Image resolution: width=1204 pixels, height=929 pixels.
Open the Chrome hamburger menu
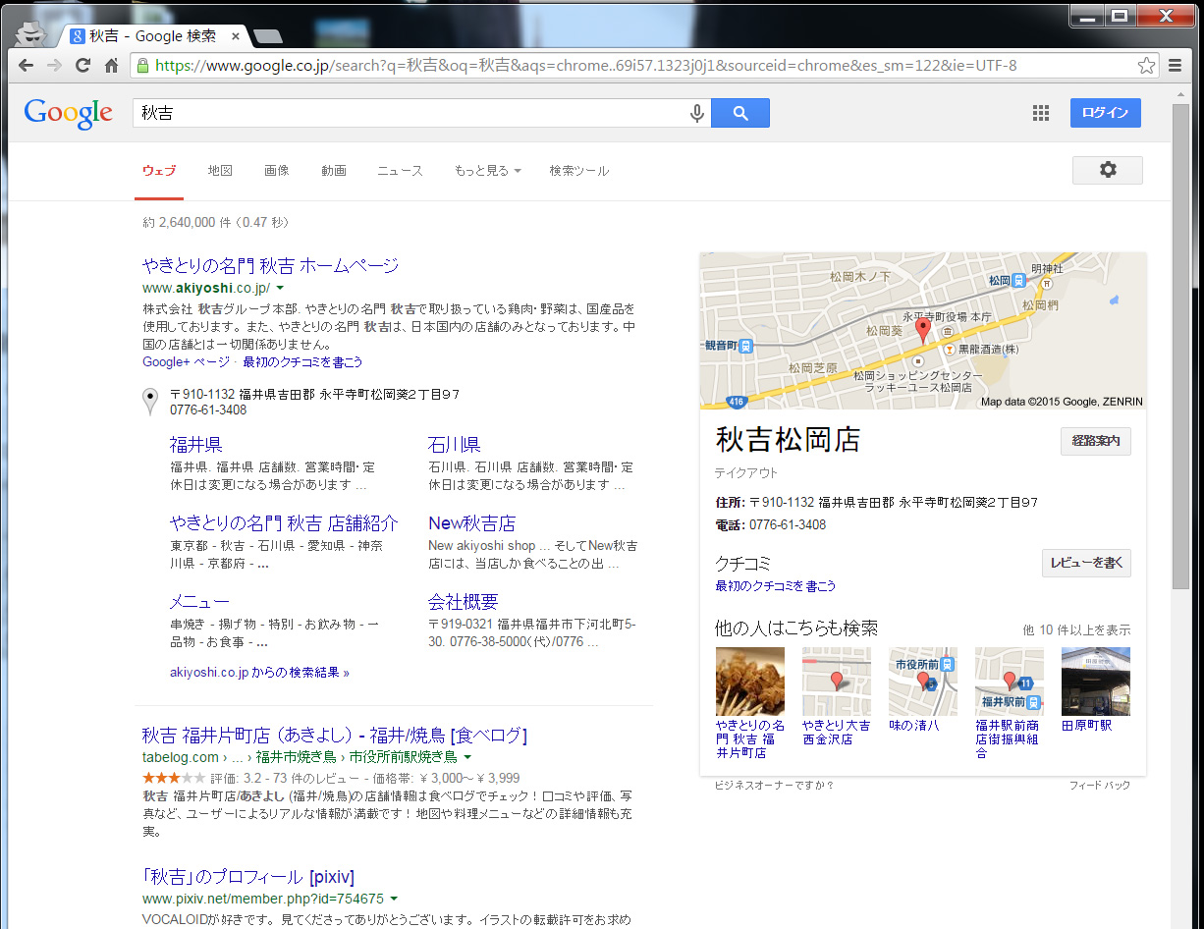click(x=1175, y=66)
